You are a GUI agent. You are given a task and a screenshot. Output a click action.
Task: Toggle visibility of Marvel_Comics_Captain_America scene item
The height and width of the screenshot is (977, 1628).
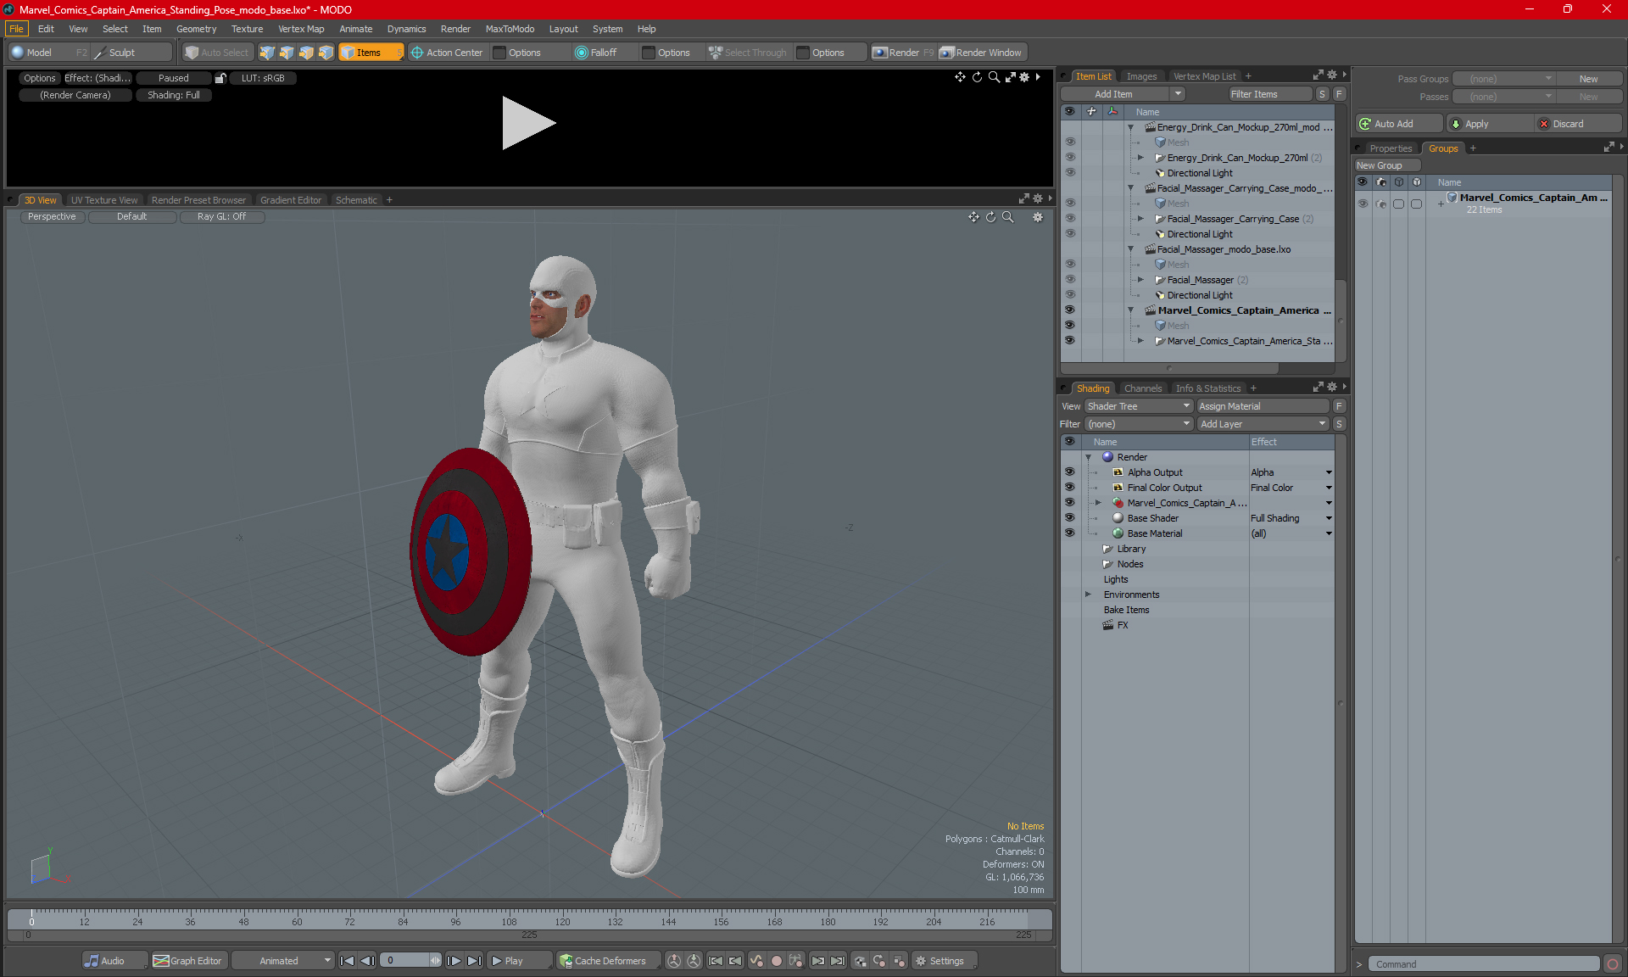pos(1069,310)
